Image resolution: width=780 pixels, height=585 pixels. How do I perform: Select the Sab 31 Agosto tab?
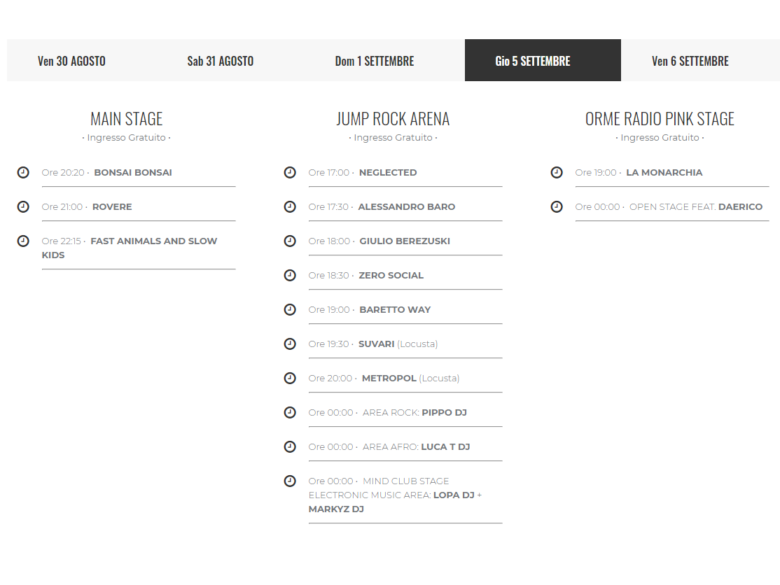tap(221, 61)
